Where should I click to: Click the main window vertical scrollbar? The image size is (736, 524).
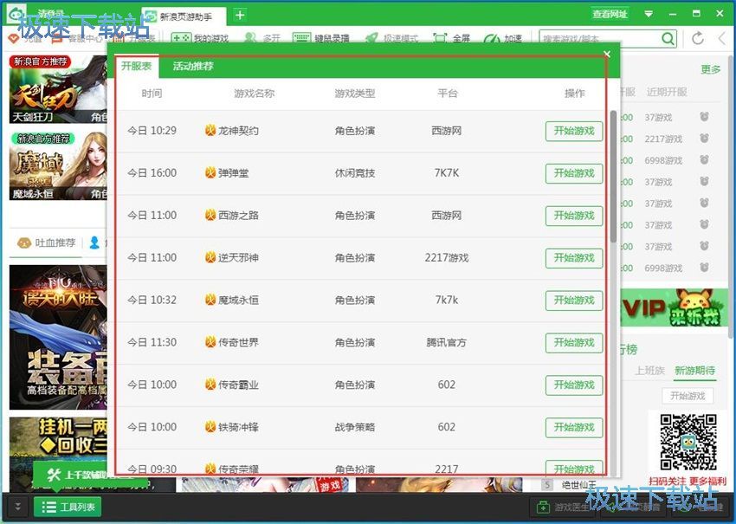732,195
